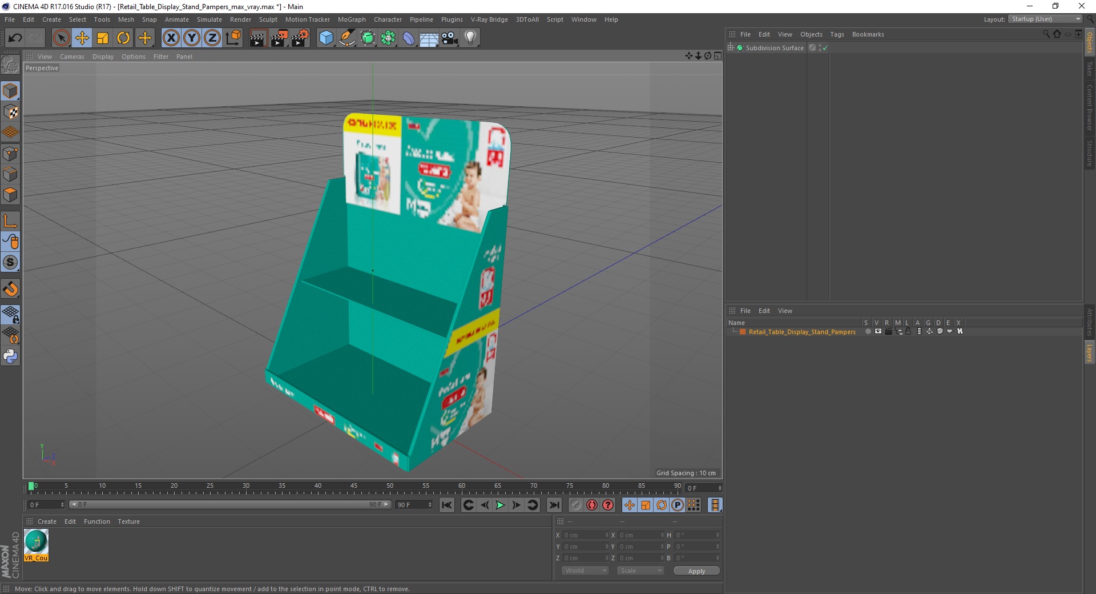Select Polygons mode in left sidebar
1096x594 pixels.
click(x=10, y=195)
